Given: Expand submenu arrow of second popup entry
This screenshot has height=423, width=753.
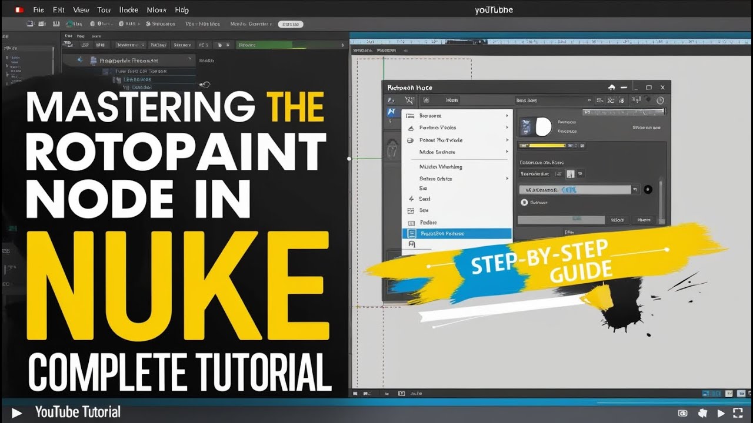Looking at the screenshot, I should 507,127.
